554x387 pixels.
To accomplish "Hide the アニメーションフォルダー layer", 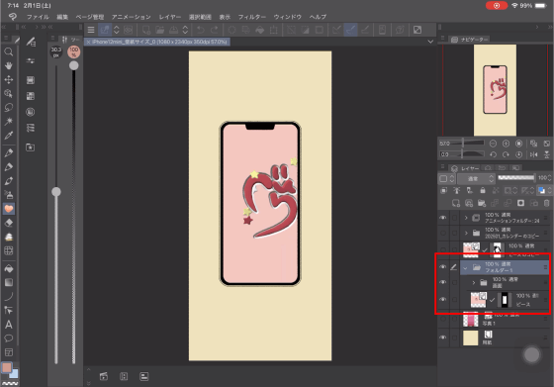I will (443, 218).
